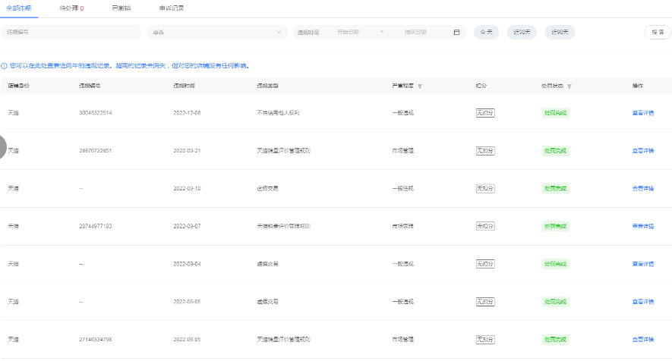Screen dimensions: 672x361
Task: Filter by 处罚状态 using its funnel icon
Action: (x=569, y=86)
